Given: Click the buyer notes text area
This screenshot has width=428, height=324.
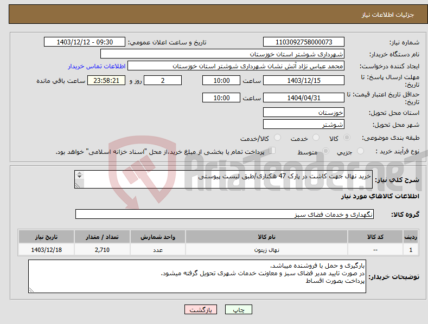Looking at the screenshot, I should [197, 276].
